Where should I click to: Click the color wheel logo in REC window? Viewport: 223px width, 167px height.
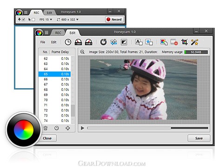click(19, 13)
